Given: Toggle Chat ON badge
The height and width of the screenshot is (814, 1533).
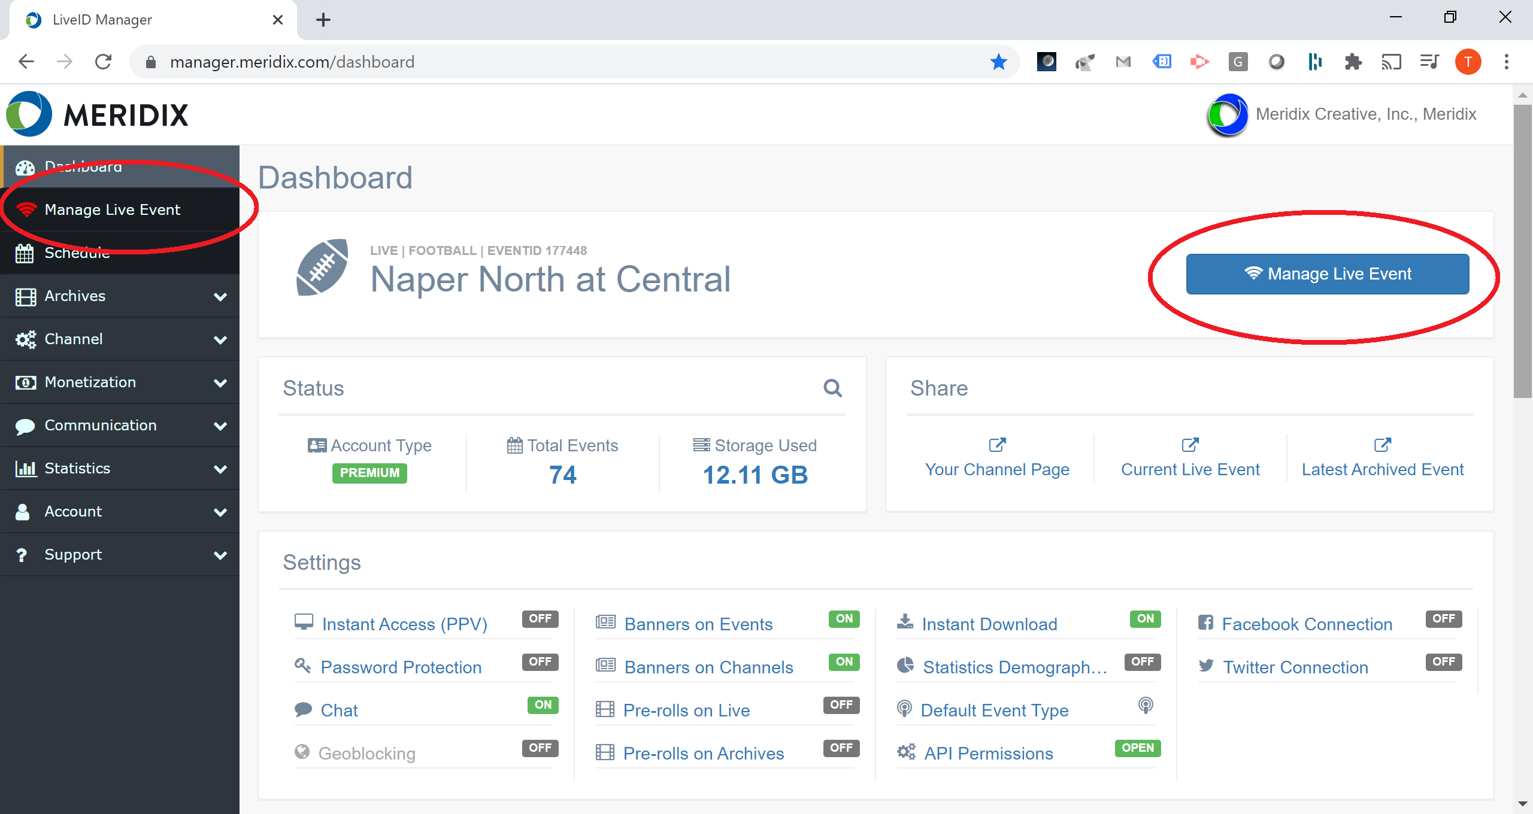Looking at the screenshot, I should point(543,705).
